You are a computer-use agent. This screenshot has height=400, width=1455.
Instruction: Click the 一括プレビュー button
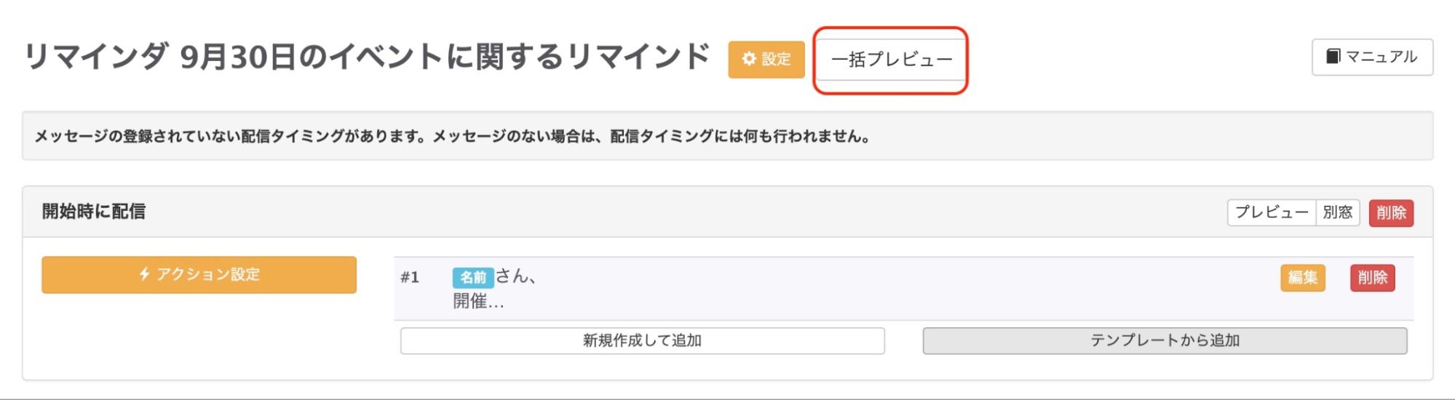coord(891,60)
